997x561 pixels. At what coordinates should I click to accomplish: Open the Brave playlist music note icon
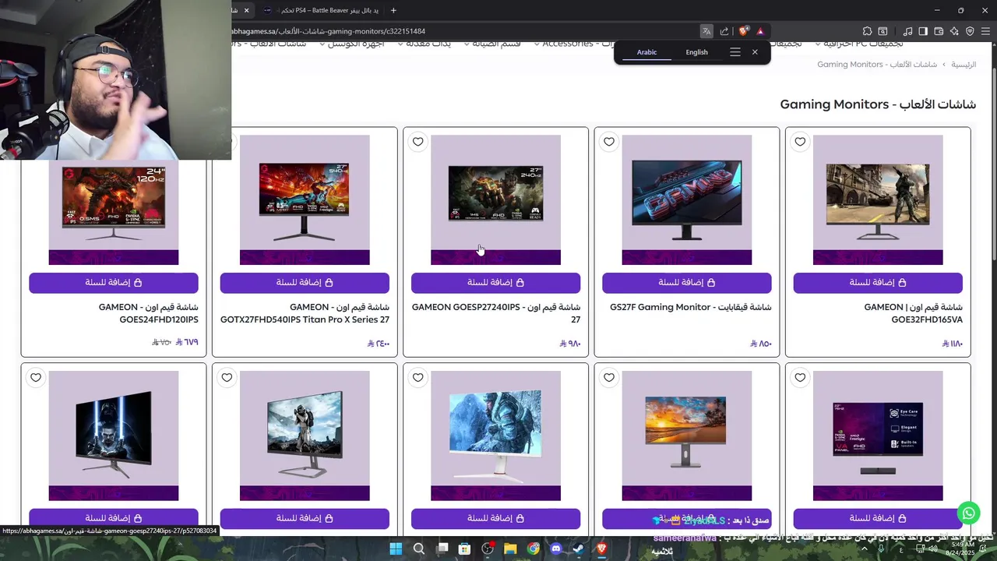pos(907,31)
